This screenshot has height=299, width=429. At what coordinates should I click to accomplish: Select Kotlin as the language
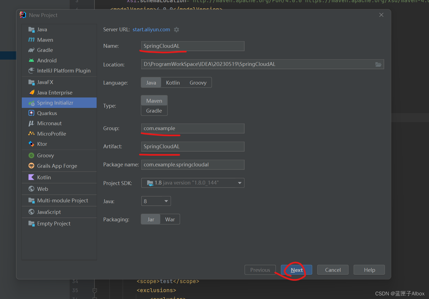[173, 83]
